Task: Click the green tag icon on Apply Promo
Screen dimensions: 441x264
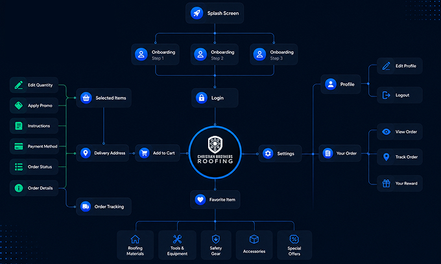Action: pos(19,105)
